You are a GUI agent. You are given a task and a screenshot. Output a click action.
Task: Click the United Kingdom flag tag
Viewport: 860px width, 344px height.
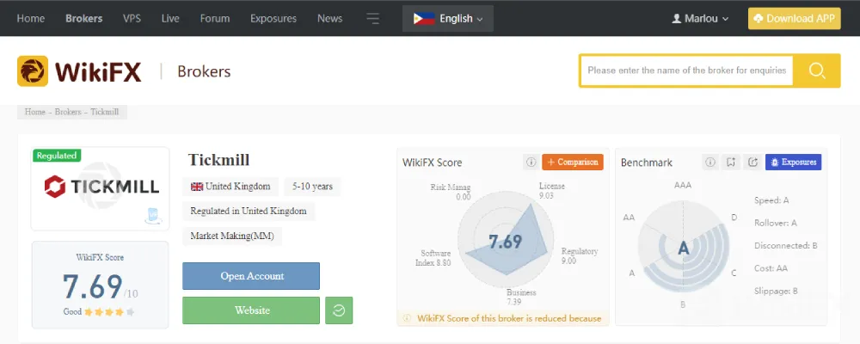click(230, 187)
